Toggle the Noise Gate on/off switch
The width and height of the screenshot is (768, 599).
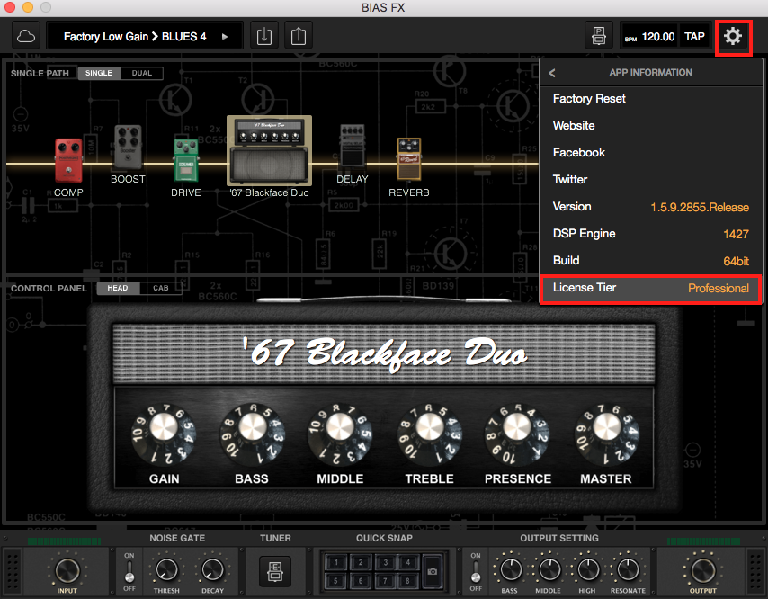(x=129, y=570)
